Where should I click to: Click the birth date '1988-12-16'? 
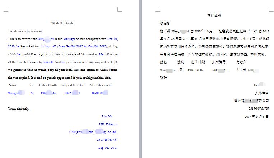coord(195,70)
